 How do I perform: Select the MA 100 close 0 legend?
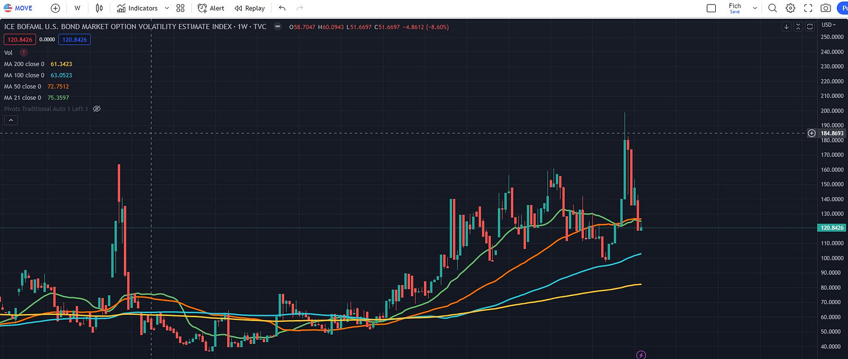tap(24, 75)
